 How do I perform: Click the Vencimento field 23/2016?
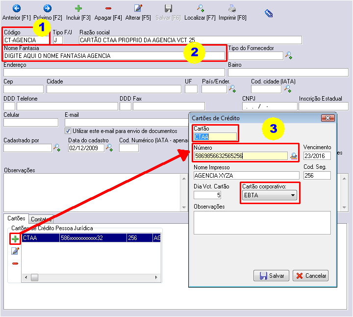click(x=317, y=156)
